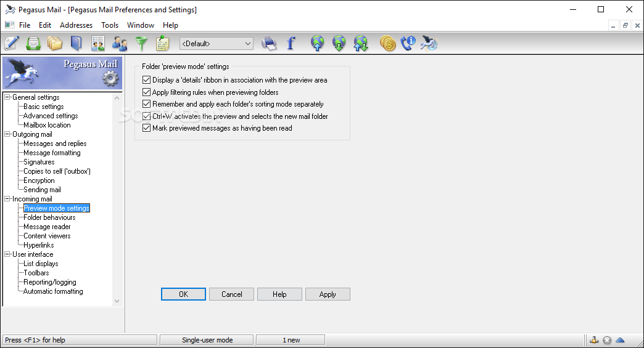
Task: Click the Cancel button
Action: point(232,294)
